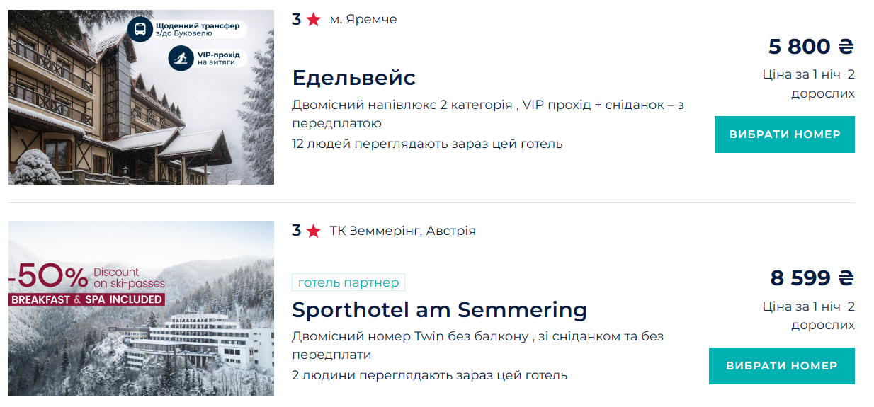Click the bus transfer icon on Edelweiss photo
The width and height of the screenshot is (874, 407).
pyautogui.click(x=140, y=30)
